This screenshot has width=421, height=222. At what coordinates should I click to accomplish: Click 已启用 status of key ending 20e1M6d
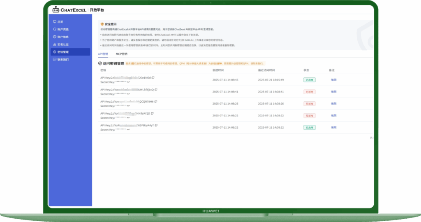coord(309,80)
